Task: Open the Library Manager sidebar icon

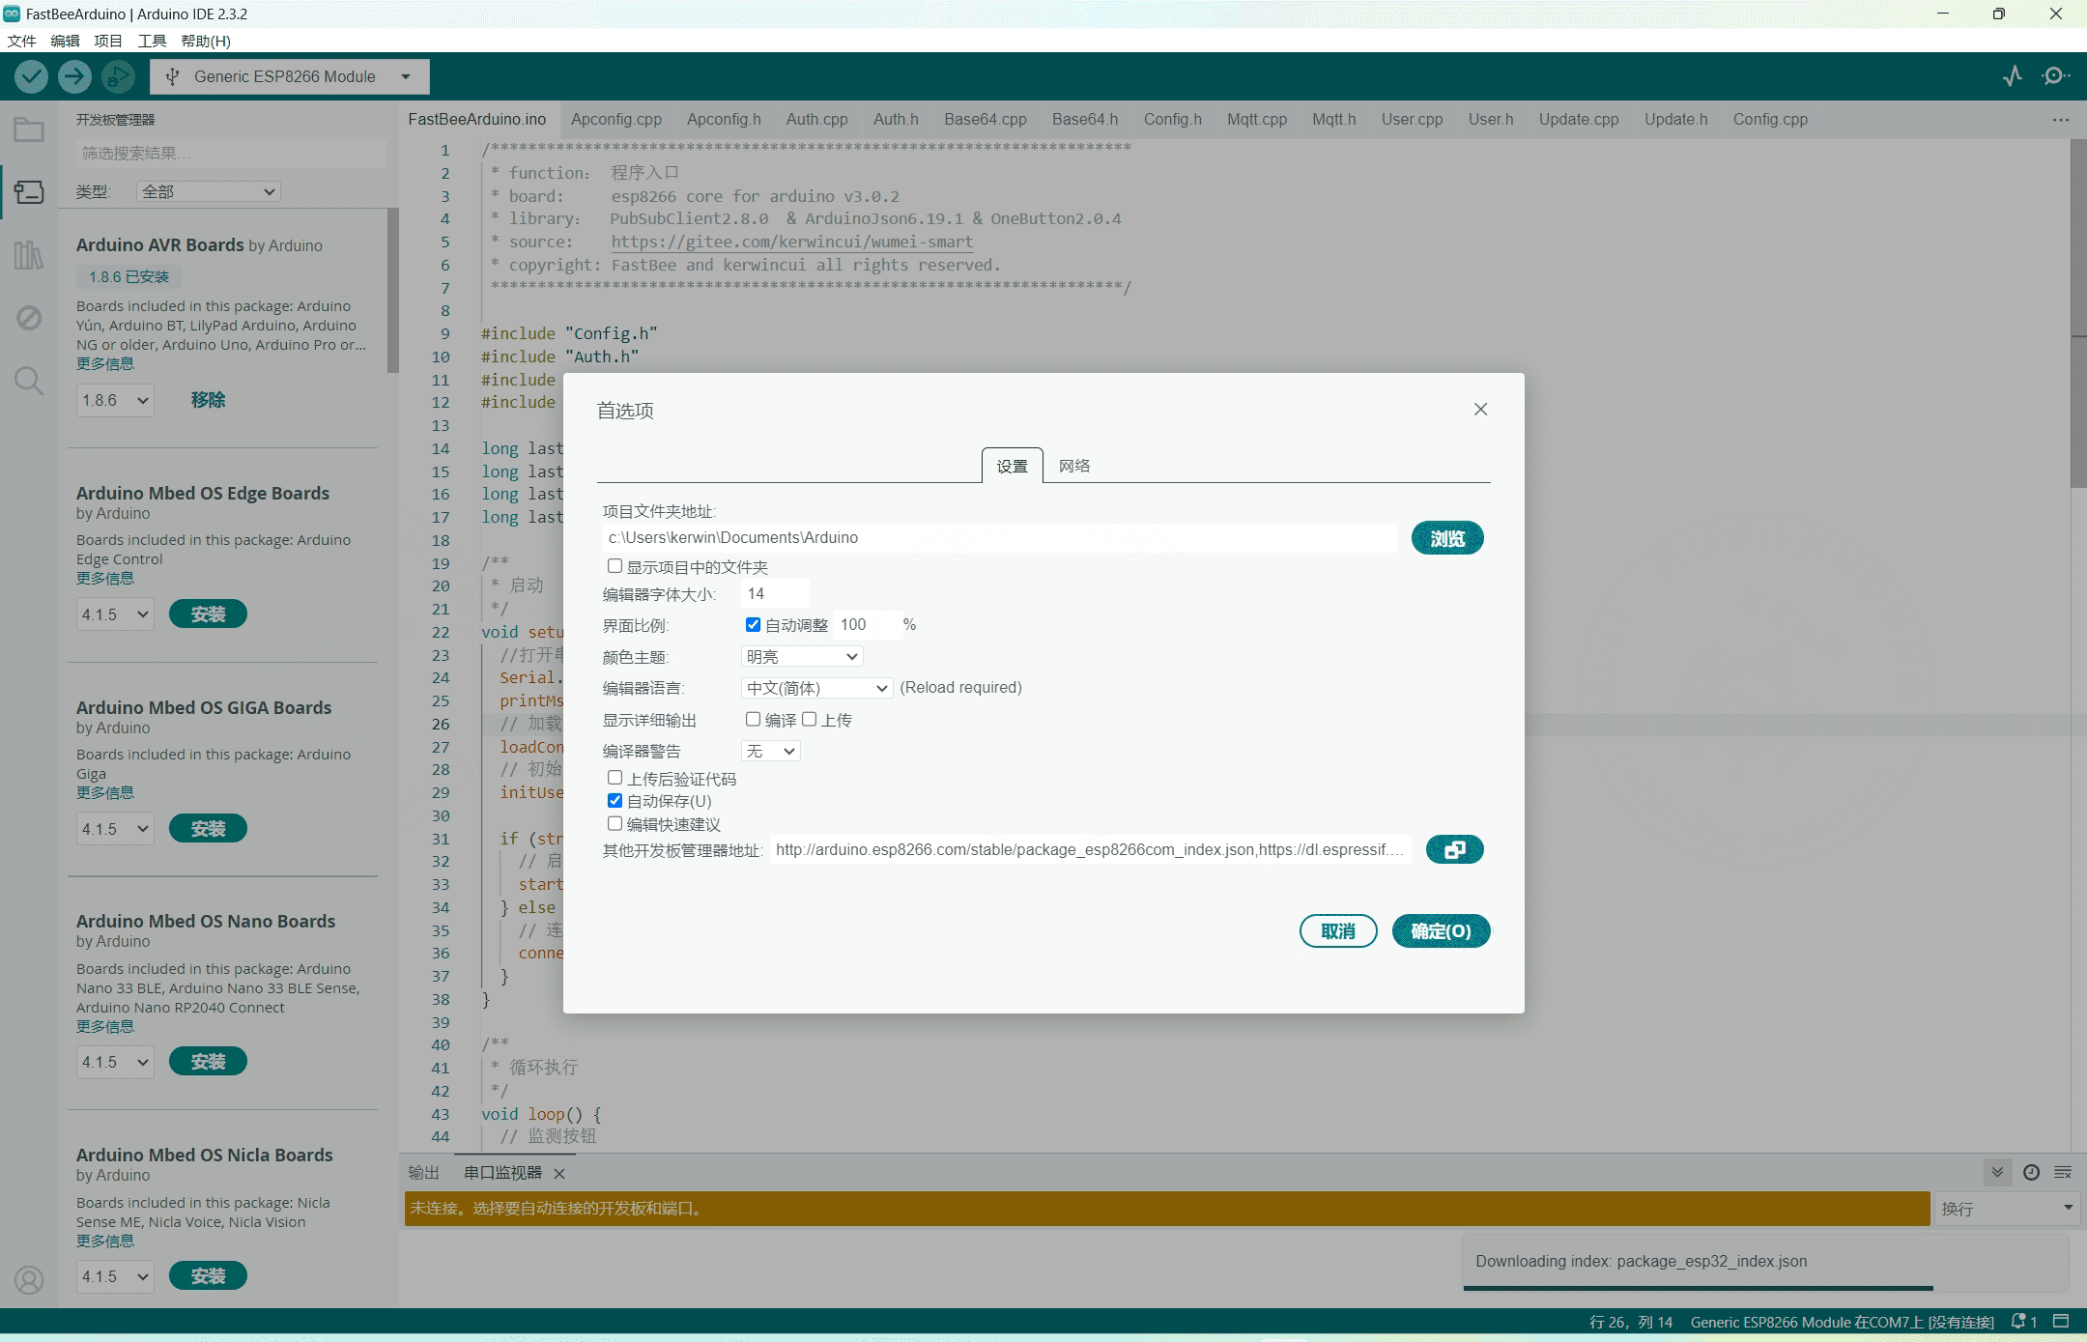Action: point(29,255)
